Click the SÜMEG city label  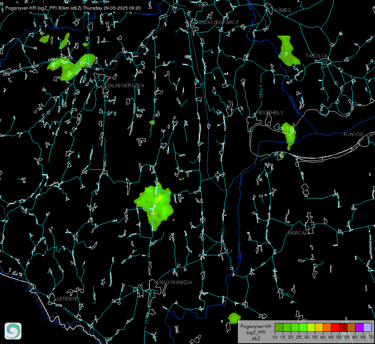(282, 10)
